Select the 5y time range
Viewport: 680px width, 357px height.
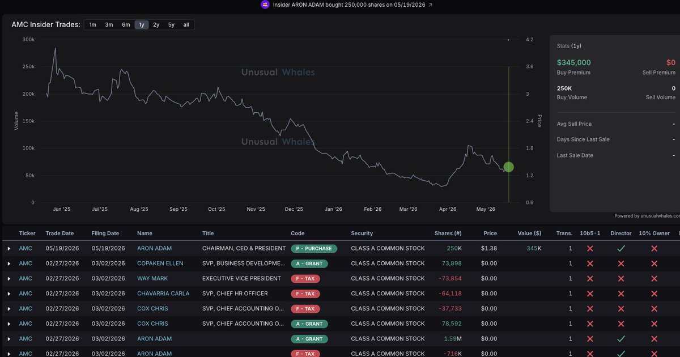pyautogui.click(x=171, y=24)
